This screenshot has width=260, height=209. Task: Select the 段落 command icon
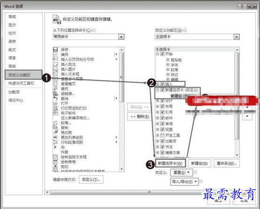tap(55, 123)
